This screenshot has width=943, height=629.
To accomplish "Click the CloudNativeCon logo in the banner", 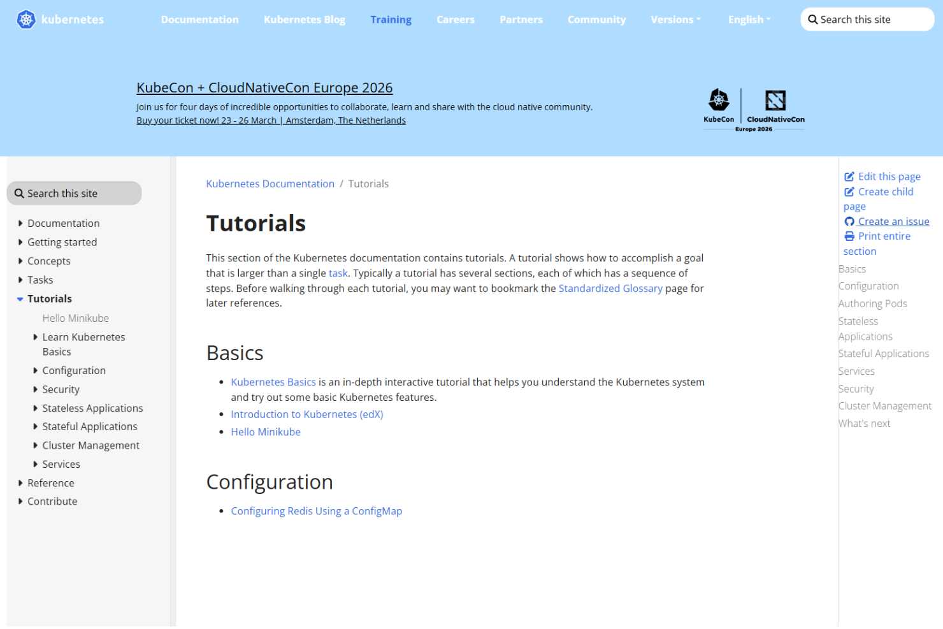I will [775, 106].
